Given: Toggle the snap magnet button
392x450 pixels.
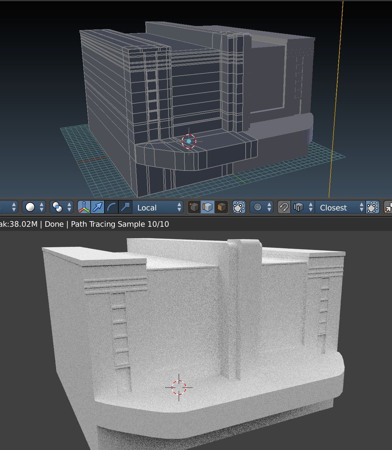Looking at the screenshot, I should tap(284, 207).
